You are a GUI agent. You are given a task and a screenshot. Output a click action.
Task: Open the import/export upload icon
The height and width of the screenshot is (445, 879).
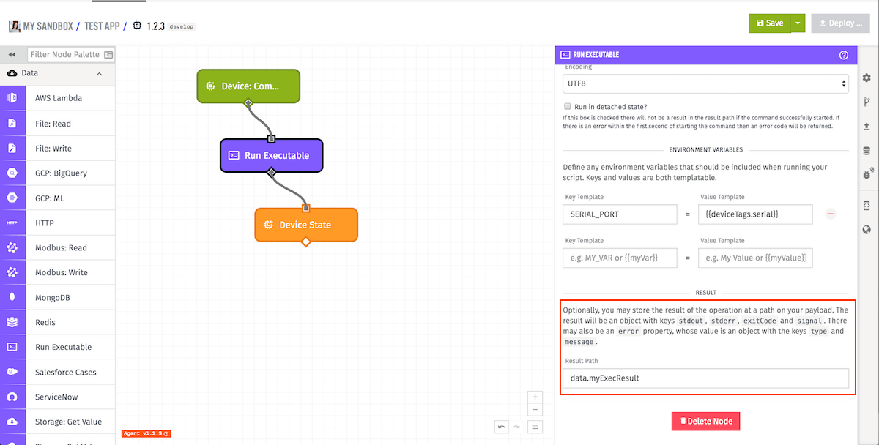pos(867,126)
